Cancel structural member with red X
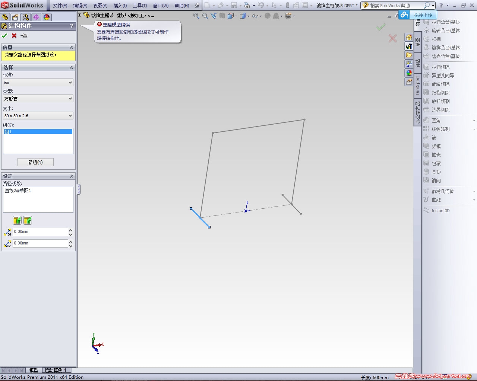The width and height of the screenshot is (477, 381). coord(14,35)
